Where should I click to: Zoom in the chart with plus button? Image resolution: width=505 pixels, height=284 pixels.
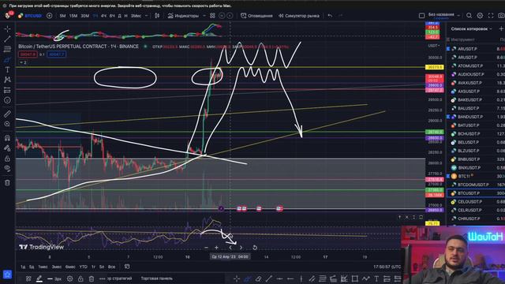(216, 247)
